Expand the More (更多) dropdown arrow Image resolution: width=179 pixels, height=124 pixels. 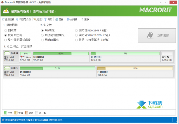[x=91, y=19]
